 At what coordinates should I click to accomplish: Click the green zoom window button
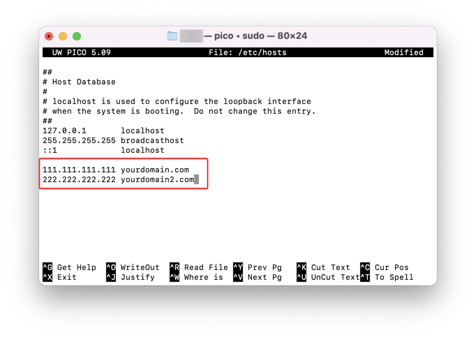pyautogui.click(x=77, y=36)
